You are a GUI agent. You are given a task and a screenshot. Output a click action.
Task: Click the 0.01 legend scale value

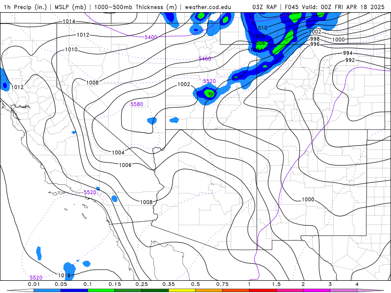34,284
